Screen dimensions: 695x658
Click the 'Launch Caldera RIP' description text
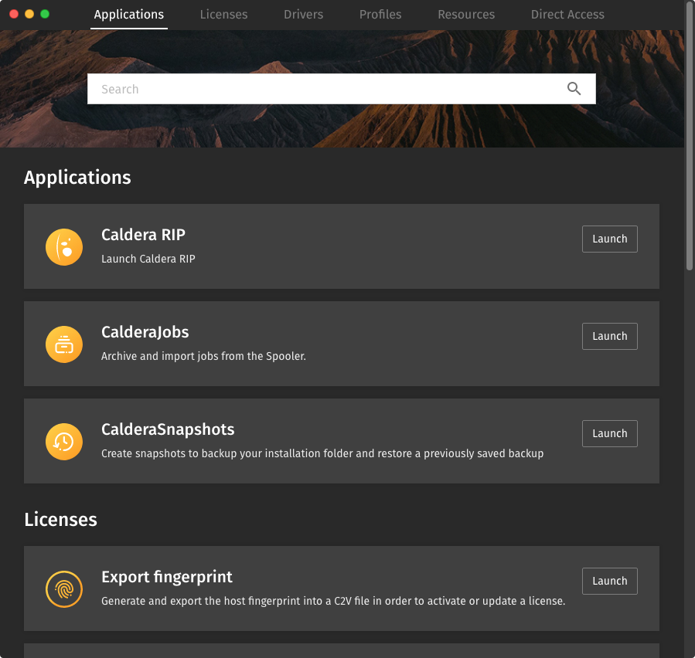148,259
